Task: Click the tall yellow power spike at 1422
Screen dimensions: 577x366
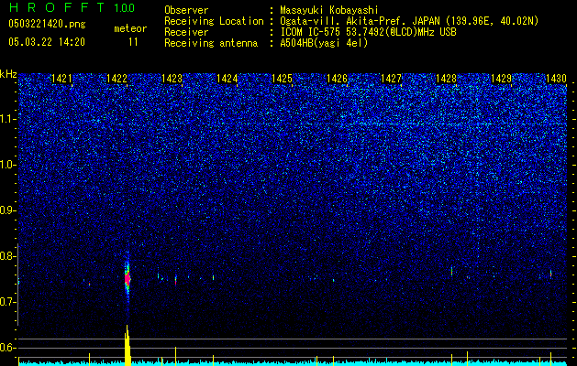Action: [128, 345]
